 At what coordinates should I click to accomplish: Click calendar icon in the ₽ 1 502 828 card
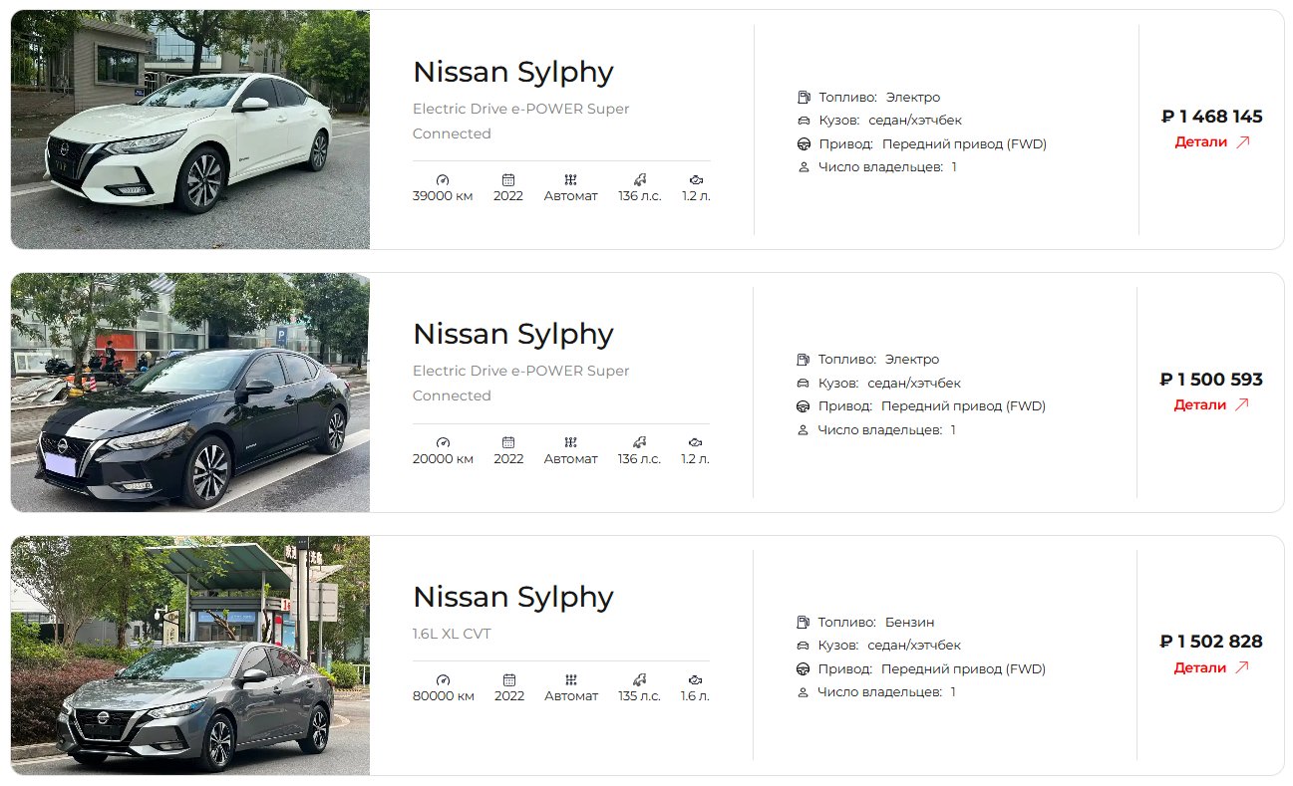508,679
